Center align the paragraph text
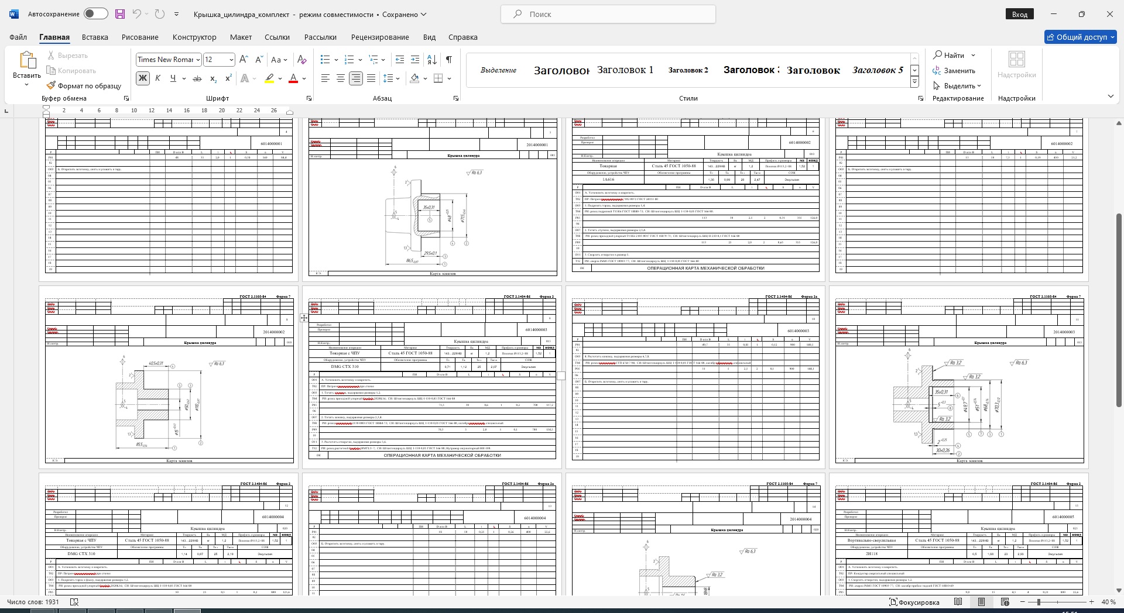Screen dimensions: 1124x613 click(340, 78)
